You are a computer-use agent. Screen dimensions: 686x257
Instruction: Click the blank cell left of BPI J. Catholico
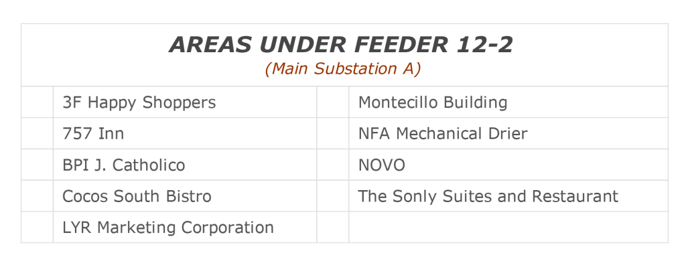[x=38, y=165]
